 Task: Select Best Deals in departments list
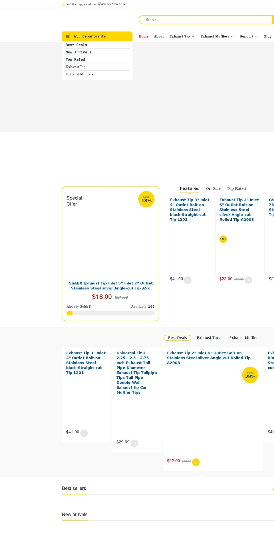pos(76,45)
